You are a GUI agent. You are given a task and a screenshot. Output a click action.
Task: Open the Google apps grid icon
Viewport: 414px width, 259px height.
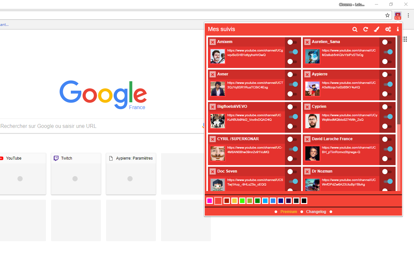click(x=405, y=39)
